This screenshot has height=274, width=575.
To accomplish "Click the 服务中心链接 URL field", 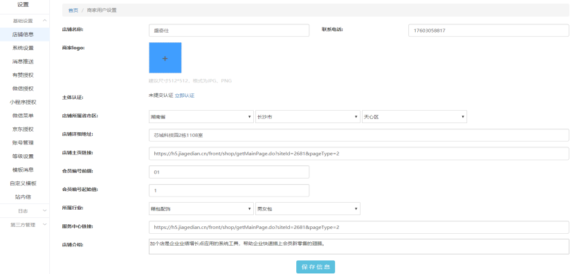I will (359, 227).
